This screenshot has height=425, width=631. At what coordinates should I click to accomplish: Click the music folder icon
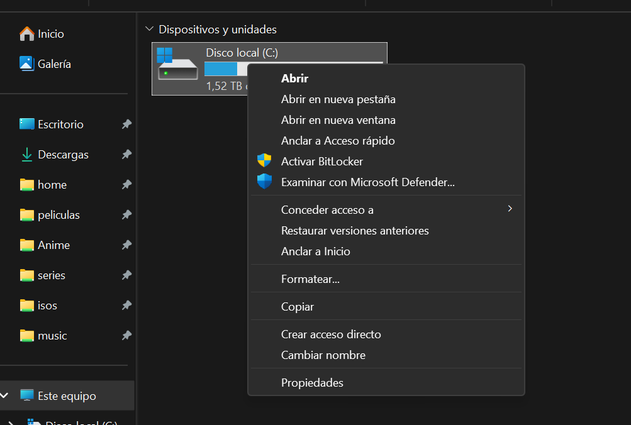click(x=27, y=335)
